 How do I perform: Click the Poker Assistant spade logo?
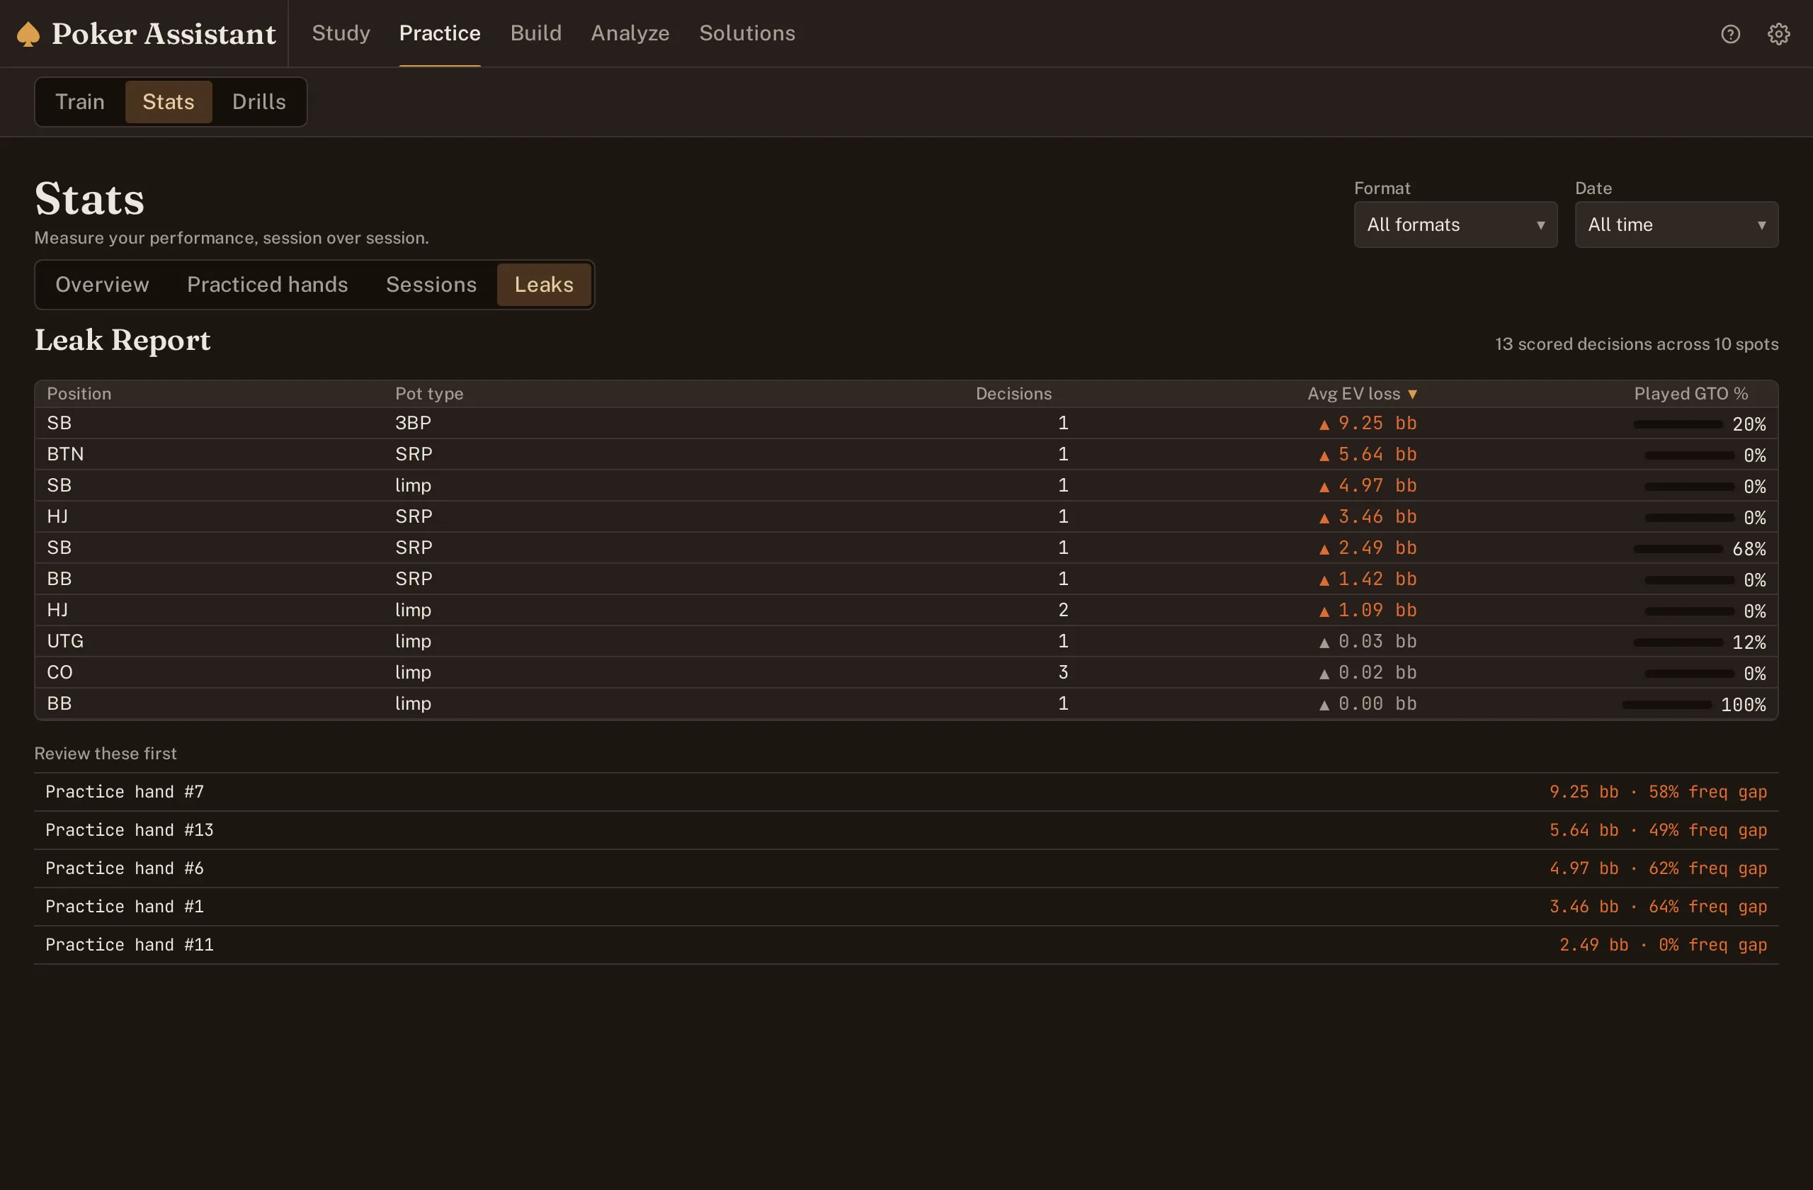point(28,34)
